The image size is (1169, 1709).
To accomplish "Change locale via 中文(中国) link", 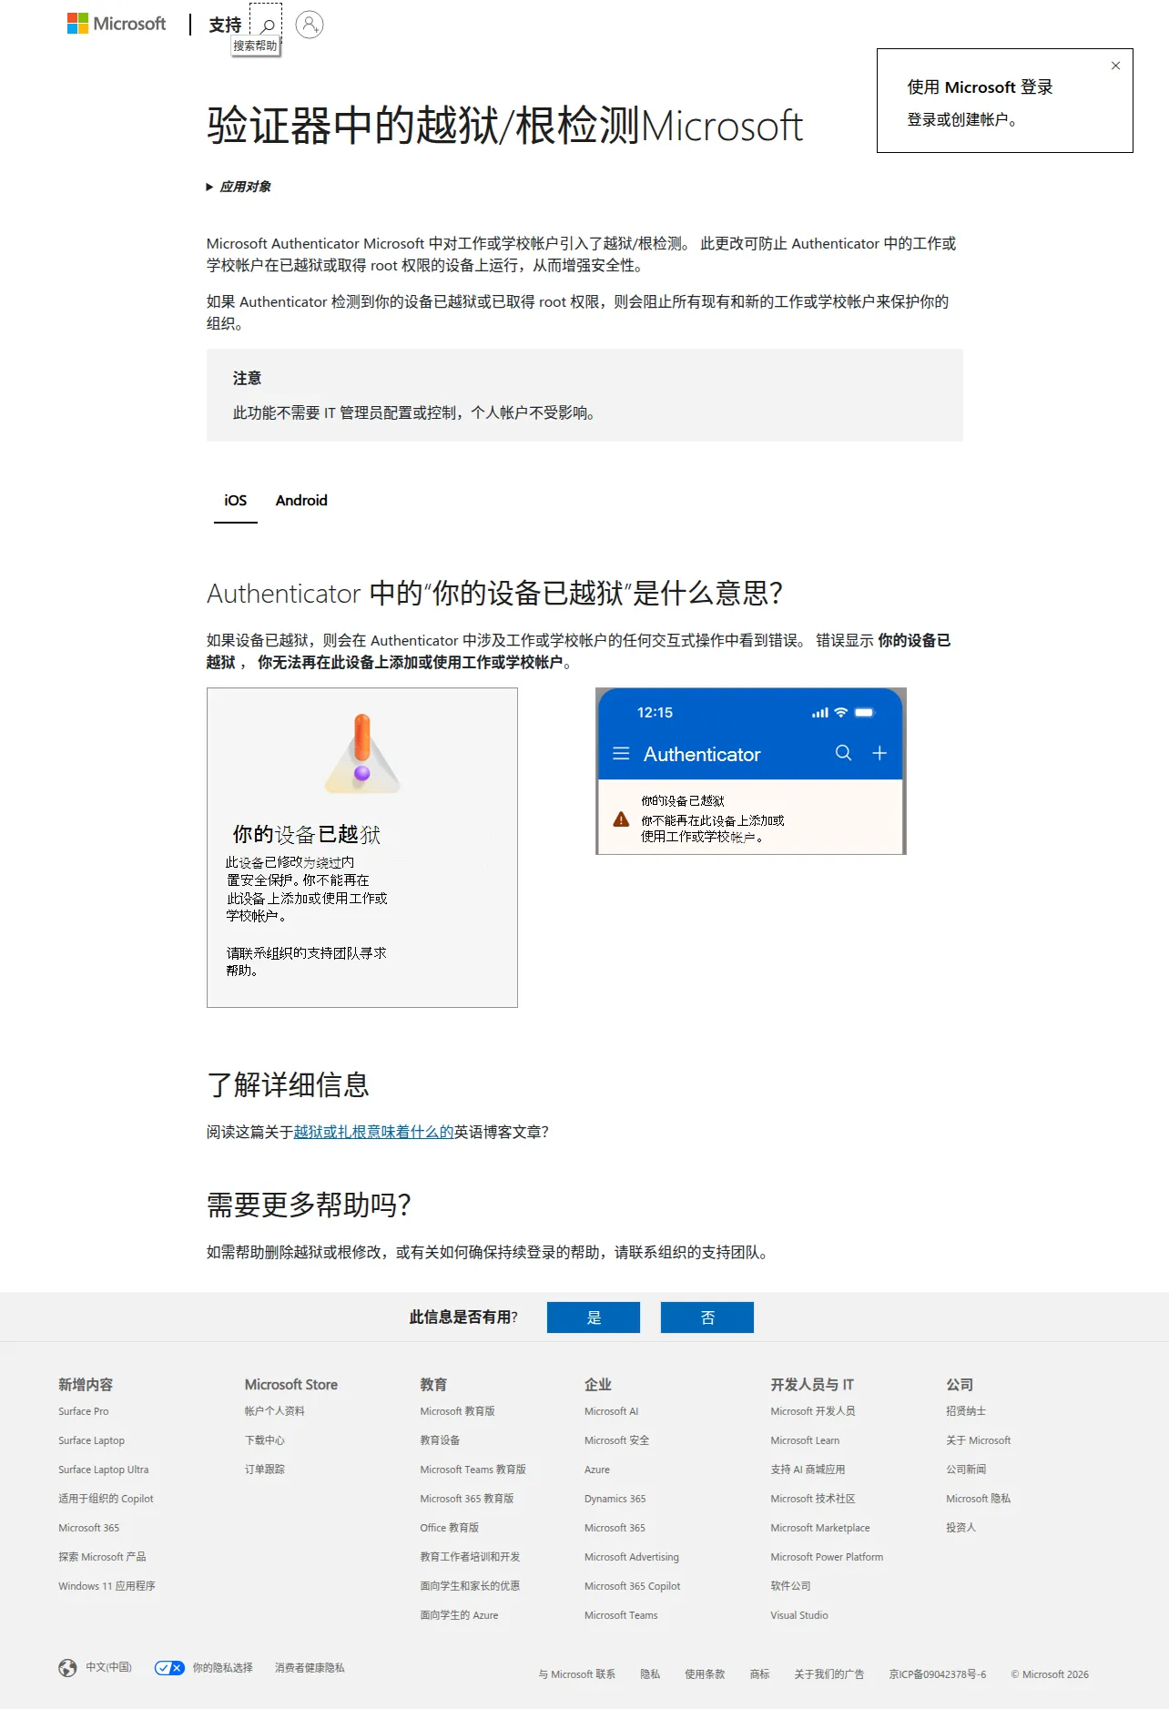I will point(109,1667).
